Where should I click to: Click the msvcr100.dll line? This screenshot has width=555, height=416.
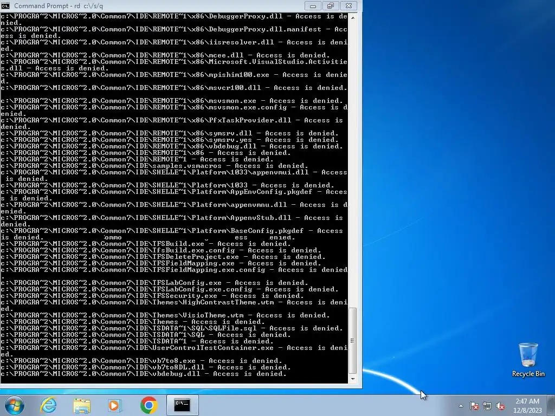(x=174, y=87)
